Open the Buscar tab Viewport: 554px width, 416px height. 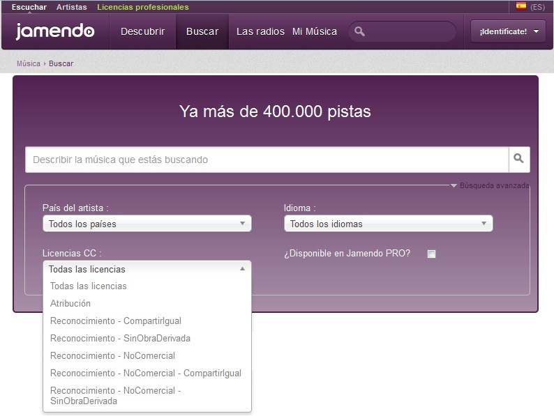point(202,31)
